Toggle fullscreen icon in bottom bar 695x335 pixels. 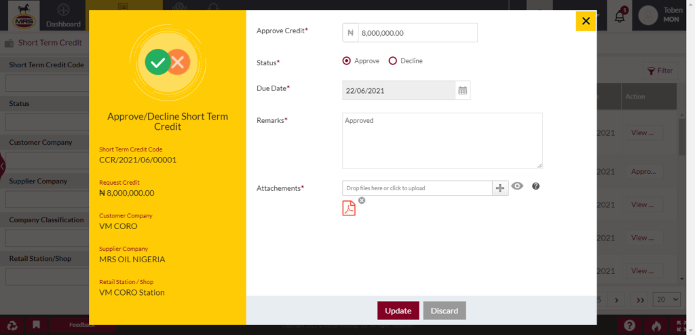(x=682, y=325)
